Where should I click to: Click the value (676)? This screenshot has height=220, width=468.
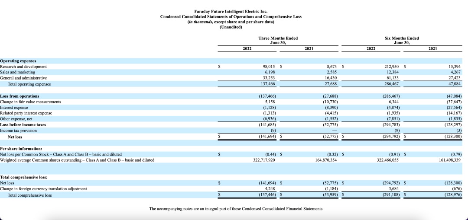point(457,189)
